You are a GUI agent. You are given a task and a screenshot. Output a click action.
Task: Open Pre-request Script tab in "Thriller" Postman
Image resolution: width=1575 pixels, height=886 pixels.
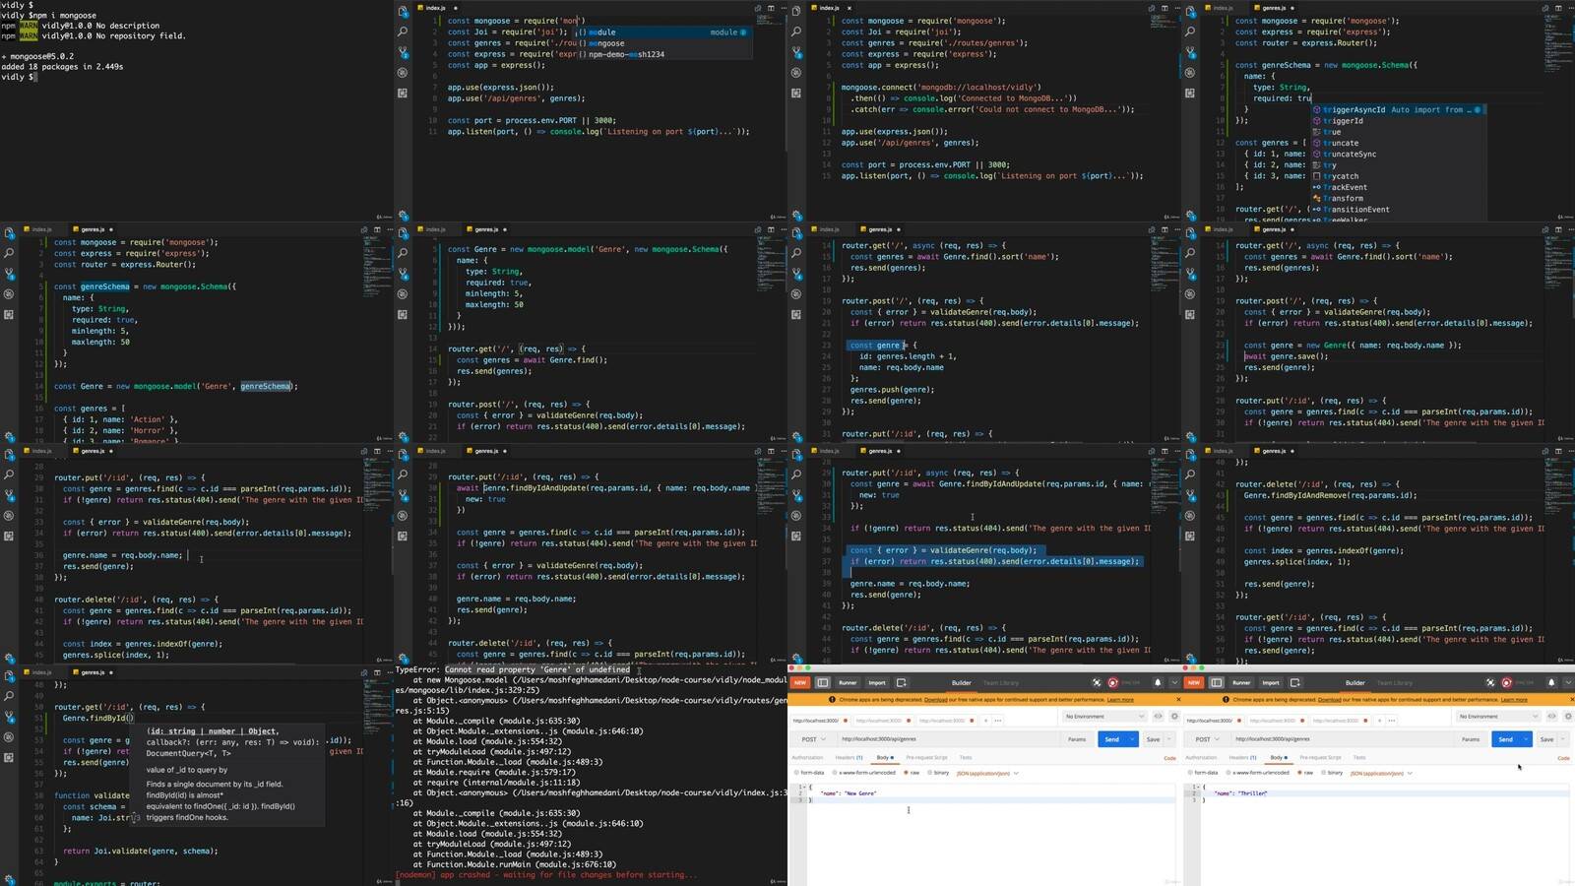click(x=1320, y=758)
